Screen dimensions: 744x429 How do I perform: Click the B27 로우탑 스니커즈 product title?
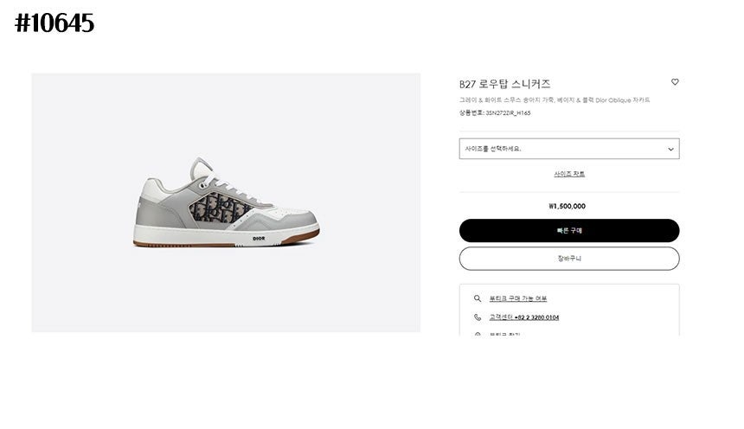[x=504, y=84]
